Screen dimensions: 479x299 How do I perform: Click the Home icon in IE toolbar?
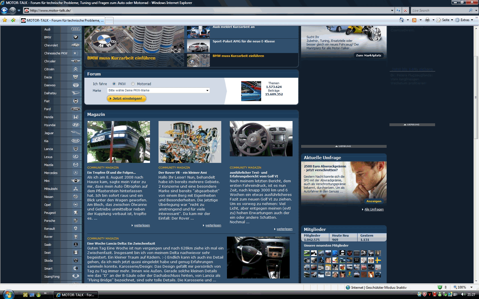(x=402, y=20)
